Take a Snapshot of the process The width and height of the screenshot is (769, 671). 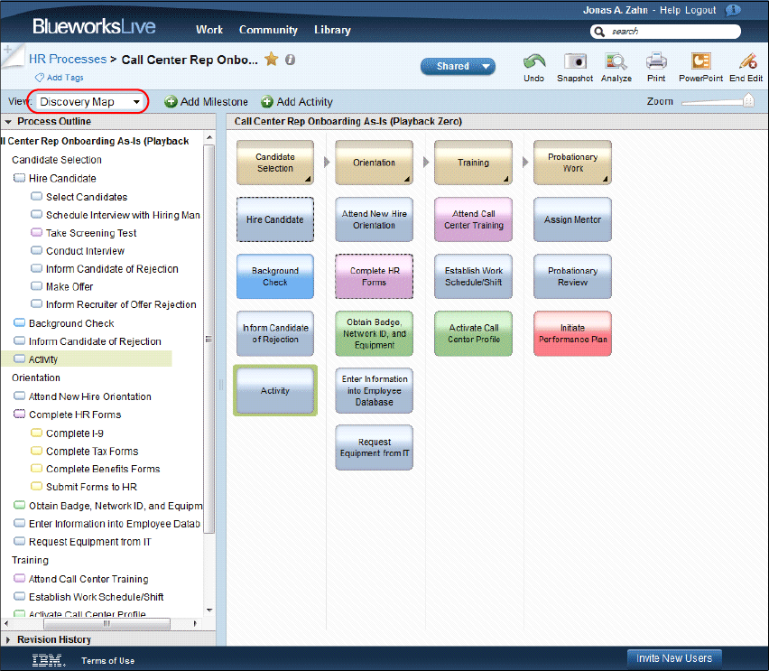point(575,61)
